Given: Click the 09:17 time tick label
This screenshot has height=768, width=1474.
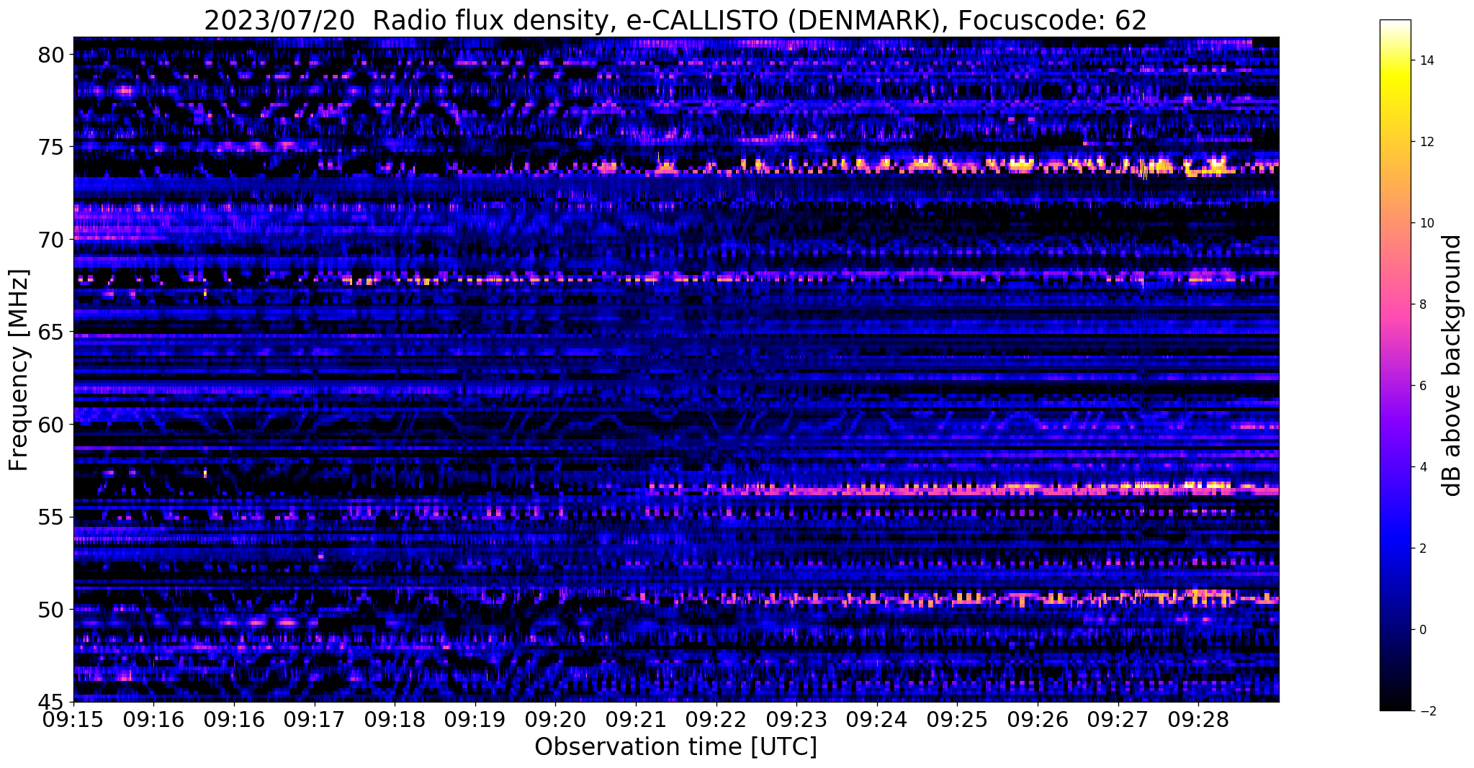Looking at the screenshot, I should (315, 719).
